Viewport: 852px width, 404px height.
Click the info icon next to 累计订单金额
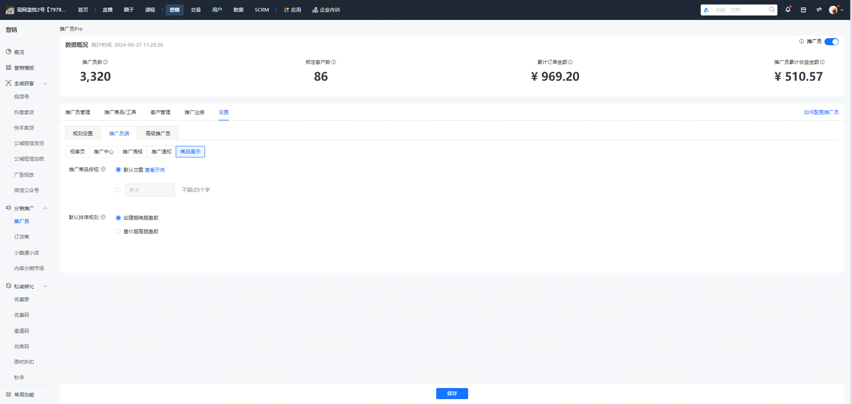pyautogui.click(x=570, y=62)
